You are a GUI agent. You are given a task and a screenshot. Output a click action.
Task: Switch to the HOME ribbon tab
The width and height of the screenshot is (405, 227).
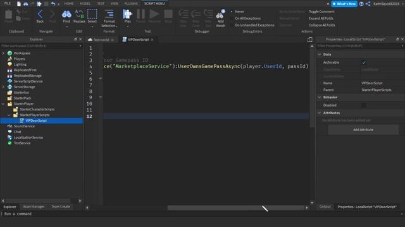coord(69,4)
